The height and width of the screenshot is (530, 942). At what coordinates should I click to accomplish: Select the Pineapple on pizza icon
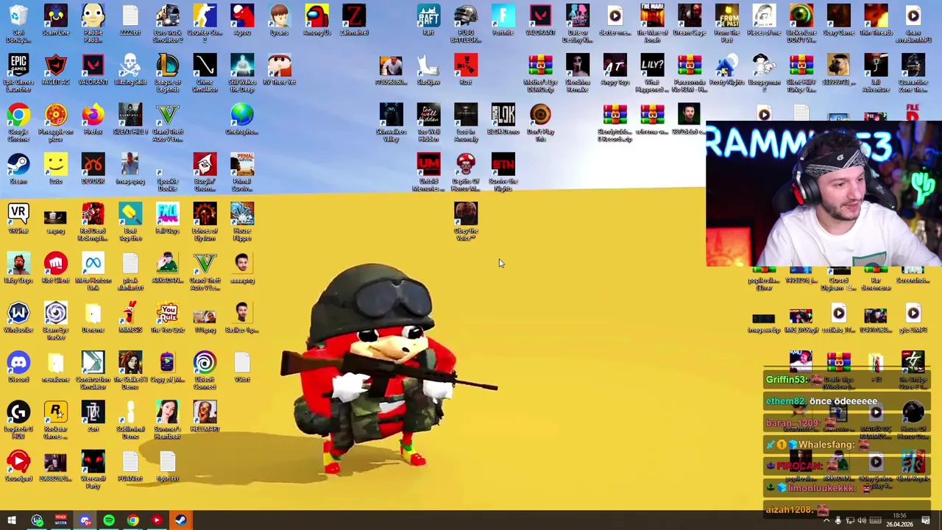coord(56,121)
